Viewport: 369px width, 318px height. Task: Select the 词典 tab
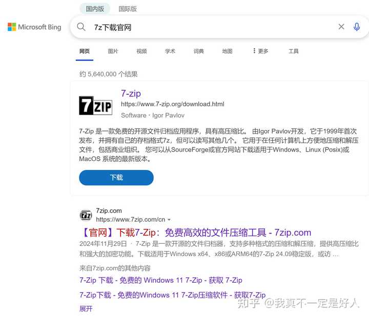tap(199, 51)
